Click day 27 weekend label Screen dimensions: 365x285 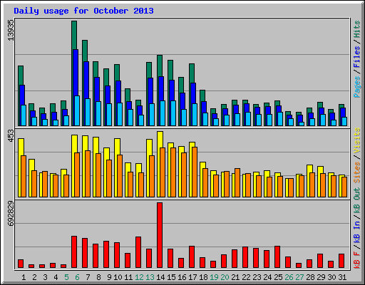click(299, 277)
